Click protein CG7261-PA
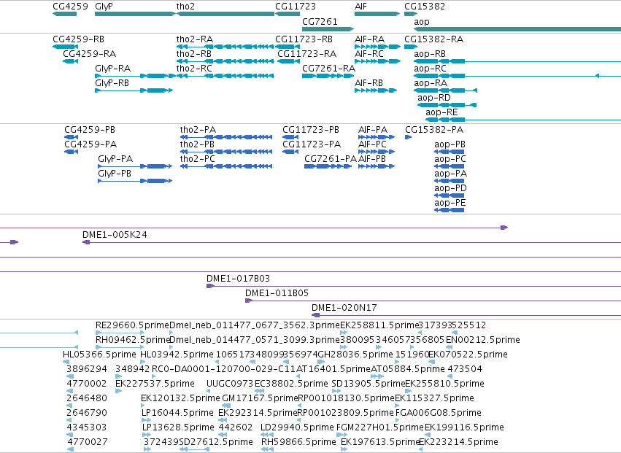Image resolution: width=621 pixels, height=453 pixels. pos(328,166)
